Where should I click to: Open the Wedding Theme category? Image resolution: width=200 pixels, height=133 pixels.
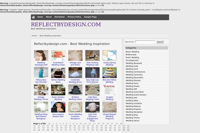point(133,118)
